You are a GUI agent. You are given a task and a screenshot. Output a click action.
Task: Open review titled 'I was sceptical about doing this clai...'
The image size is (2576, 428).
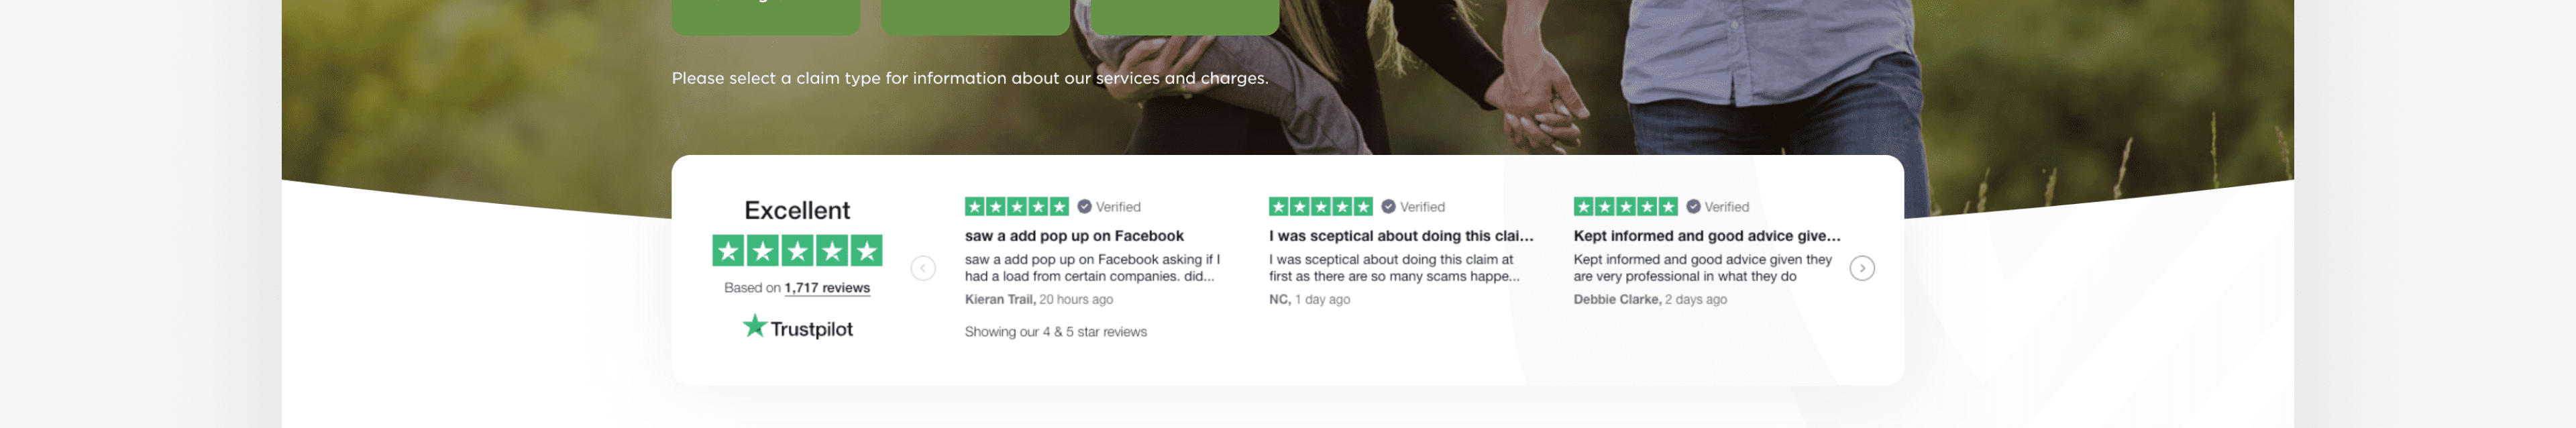1400,236
